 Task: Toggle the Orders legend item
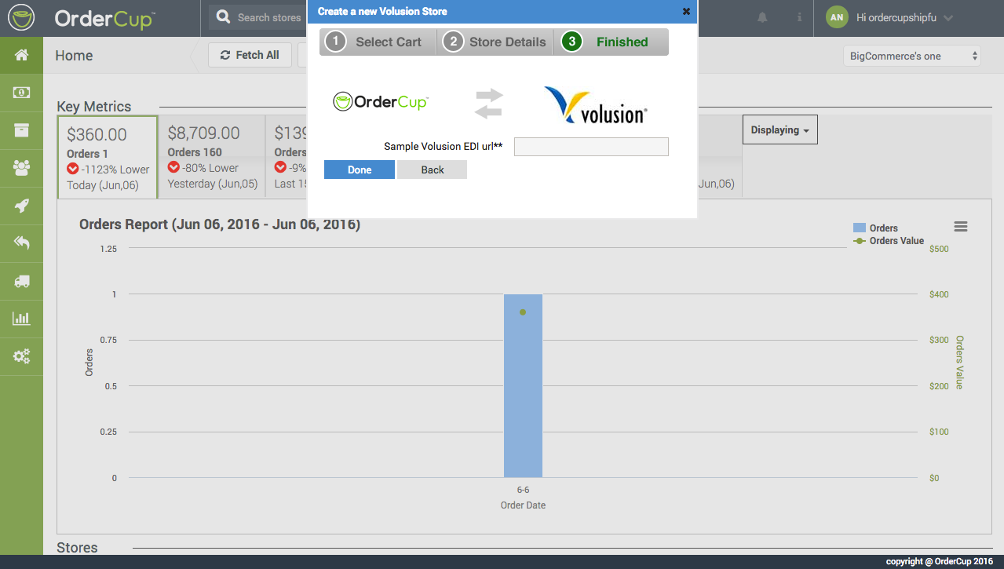[875, 228]
